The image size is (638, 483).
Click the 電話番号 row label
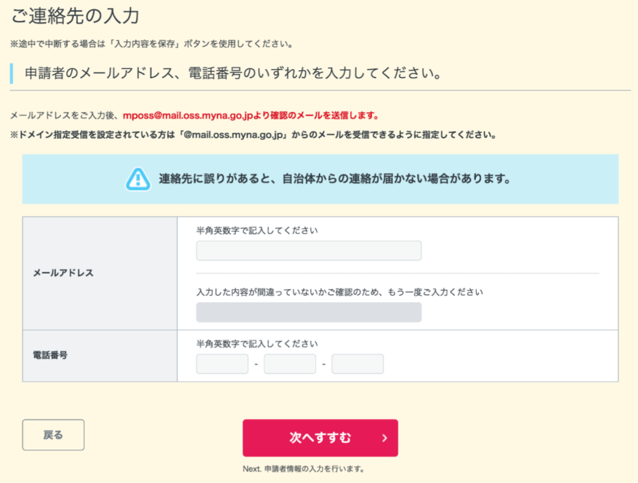click(x=50, y=355)
